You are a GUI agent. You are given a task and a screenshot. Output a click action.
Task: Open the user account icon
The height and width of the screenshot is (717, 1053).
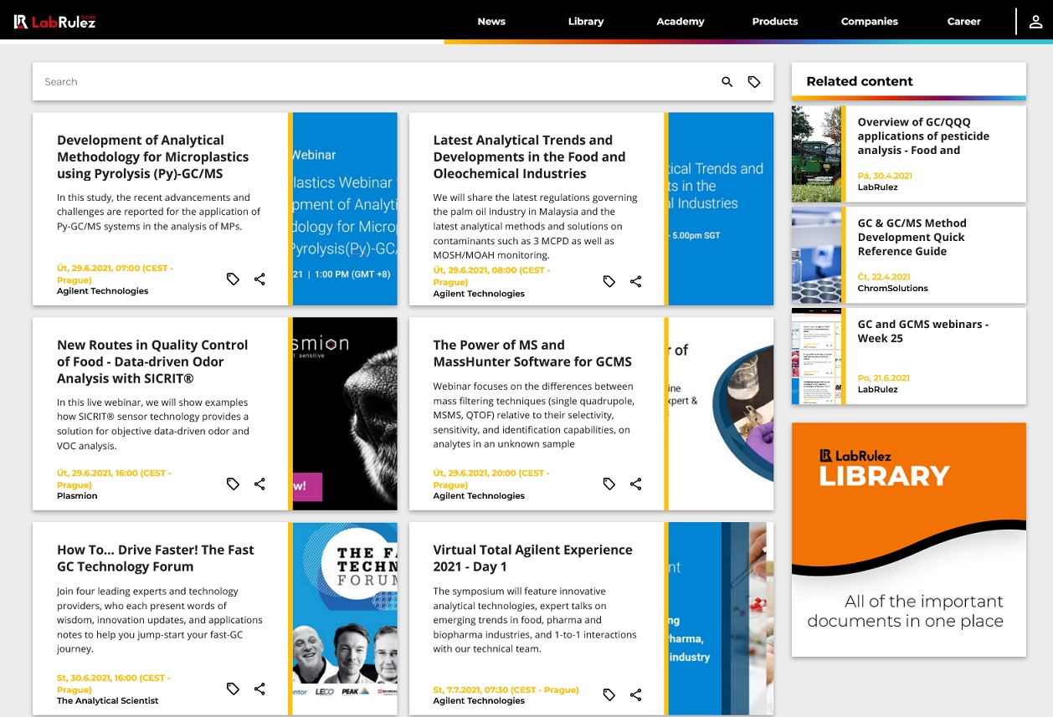[x=1035, y=22]
